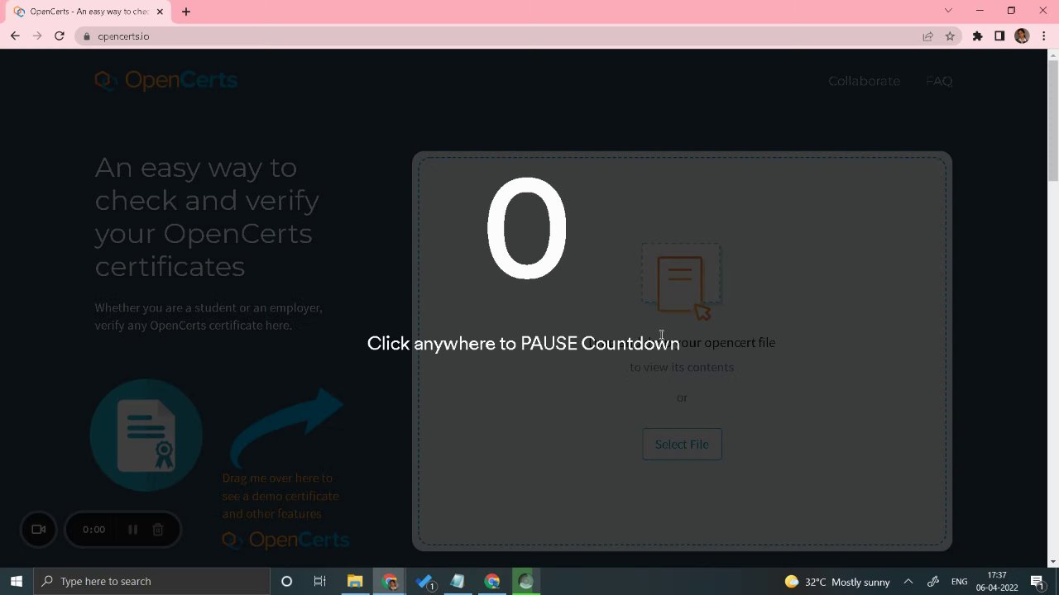Open the Chrome extensions puzzle icon

[977, 36]
